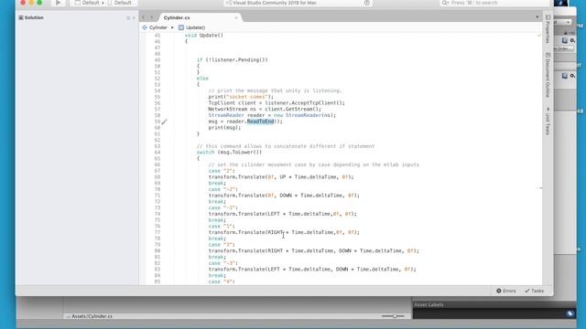The image size is (586, 329).
Task: Open the second Default target selector
Action: [x=120, y=3]
